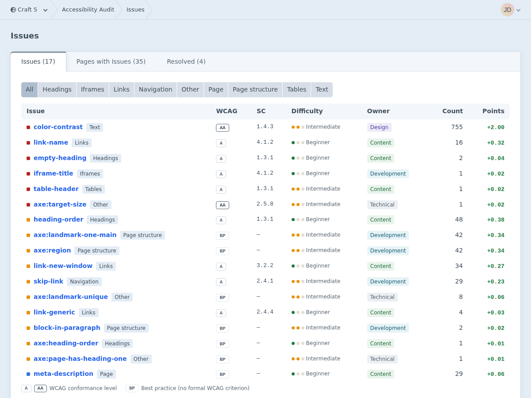Click the WCAG column header
Image resolution: width=531 pixels, height=398 pixels.
pyautogui.click(x=227, y=111)
